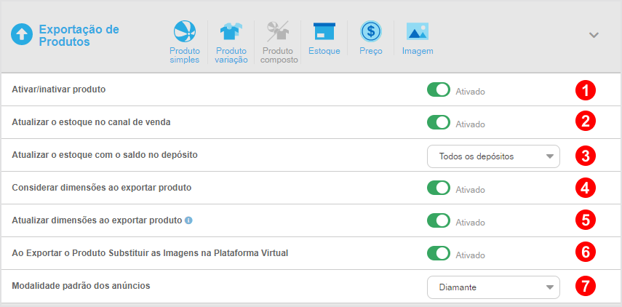This screenshot has width=622, height=307.
Task: Collapse the Exportação de Produtos panel chevron
Action: coord(594,35)
